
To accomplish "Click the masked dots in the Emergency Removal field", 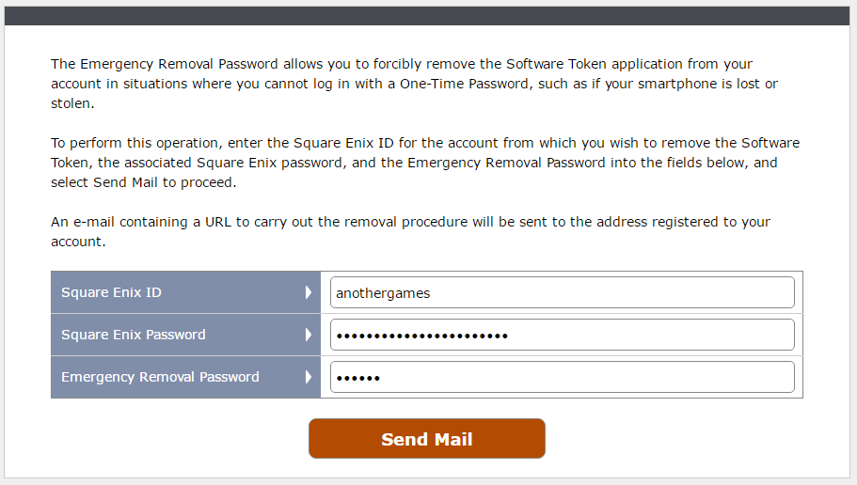I will (357, 378).
